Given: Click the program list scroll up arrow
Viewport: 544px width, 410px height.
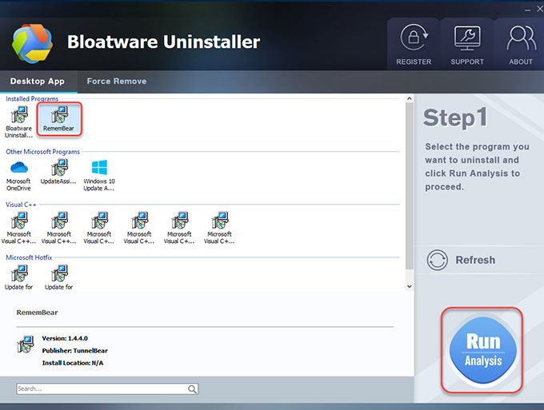Looking at the screenshot, I should (410, 99).
